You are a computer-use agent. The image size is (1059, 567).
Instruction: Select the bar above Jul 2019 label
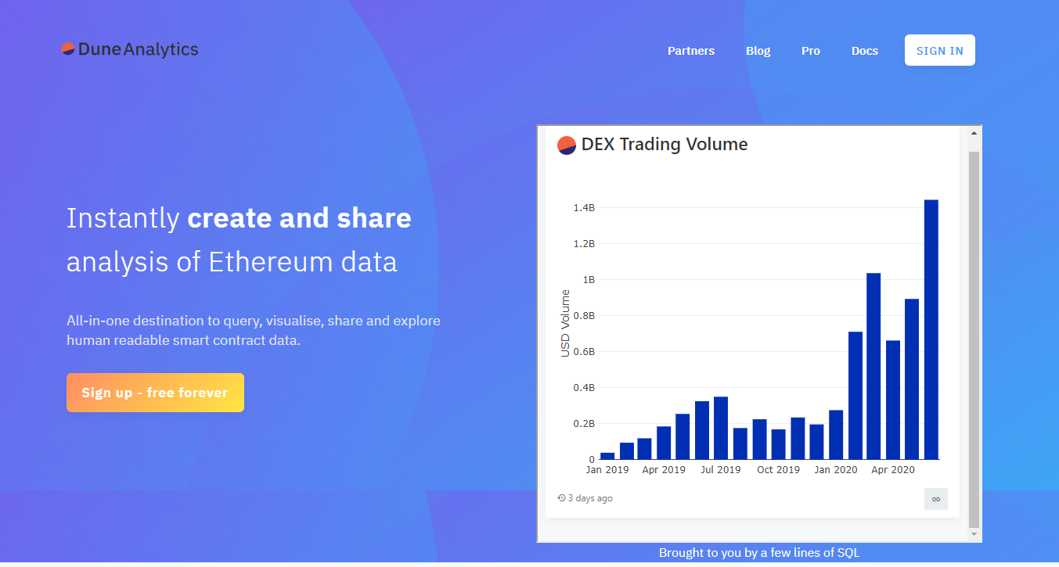coord(721,428)
